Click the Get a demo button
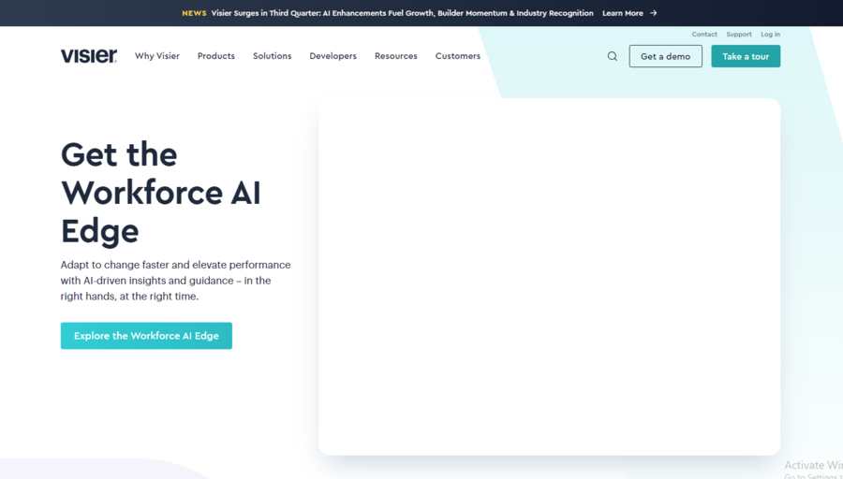Viewport: 843px width, 479px height. [x=666, y=56]
